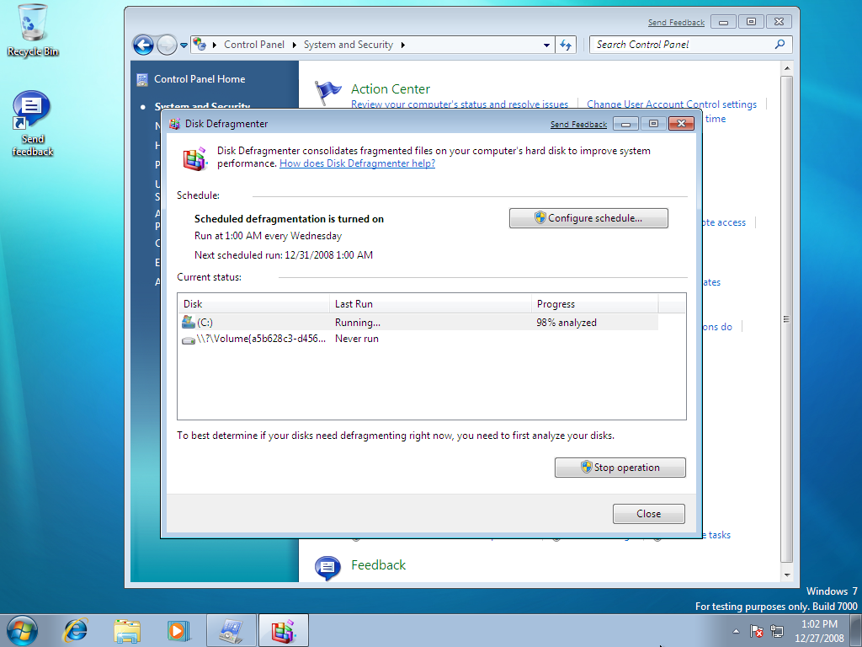Minimize the Disk Defragmenter window
Image resolution: width=862 pixels, height=647 pixels.
pos(625,124)
